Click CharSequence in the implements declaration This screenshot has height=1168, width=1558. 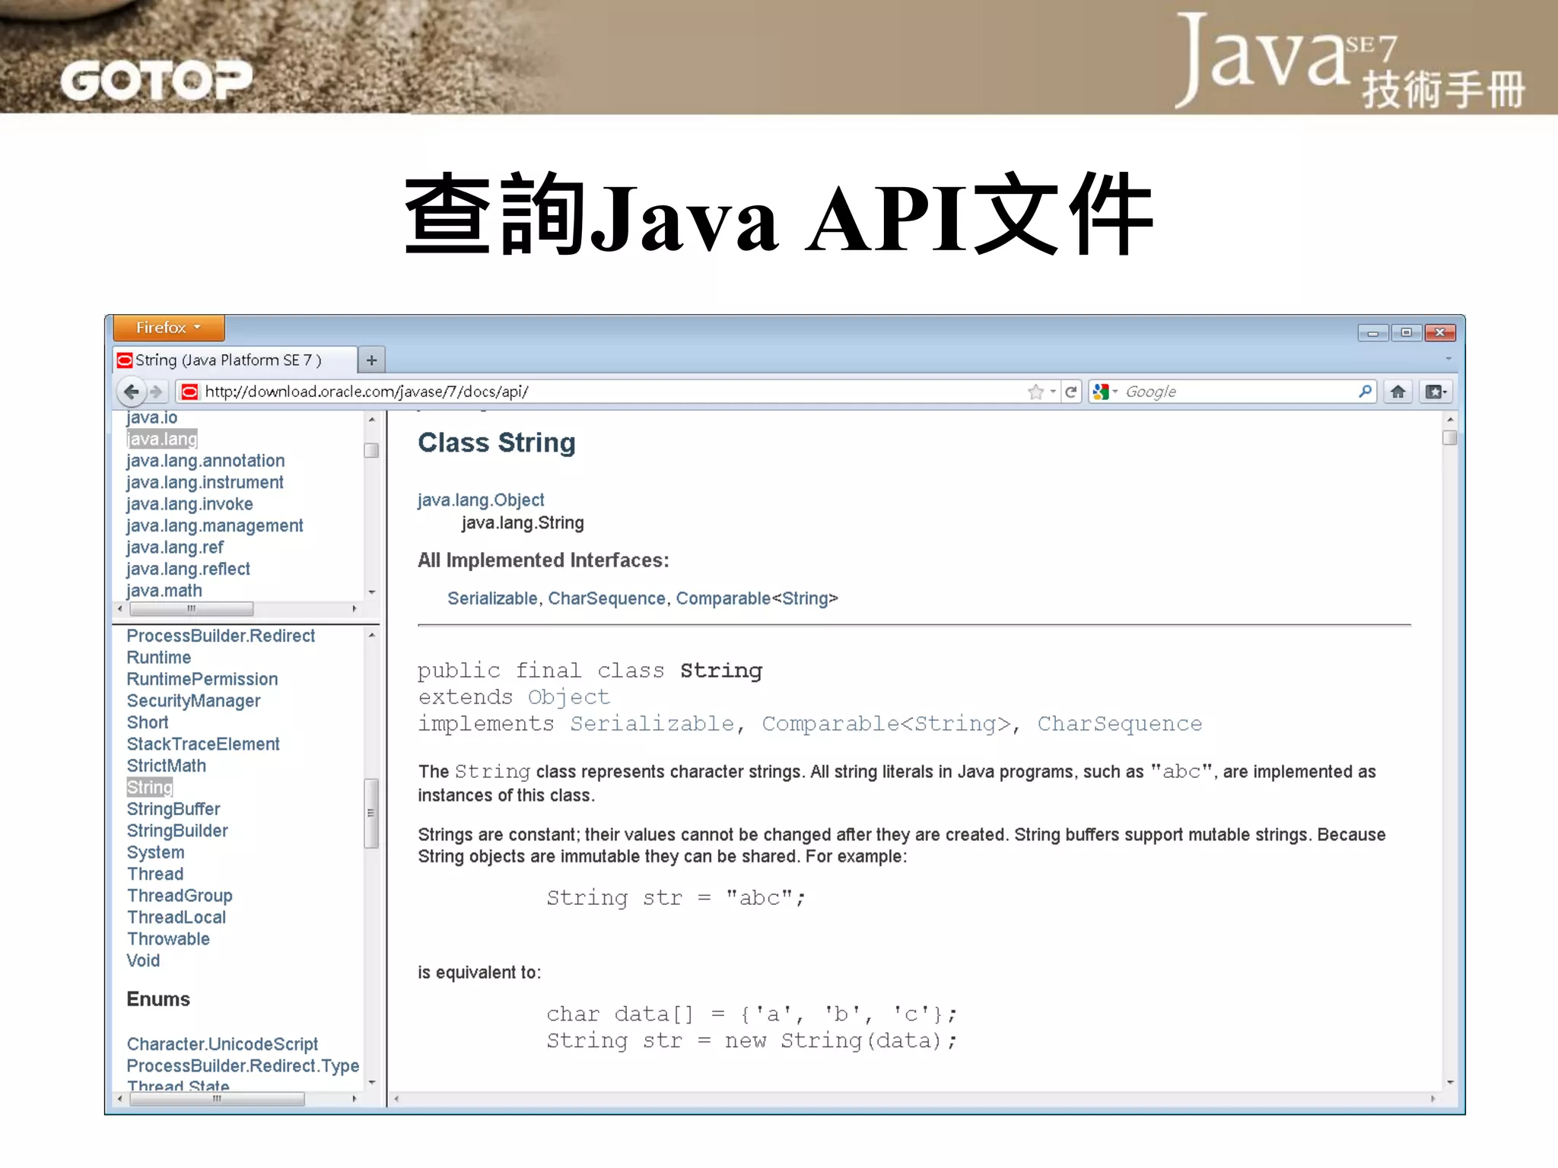click(1119, 724)
